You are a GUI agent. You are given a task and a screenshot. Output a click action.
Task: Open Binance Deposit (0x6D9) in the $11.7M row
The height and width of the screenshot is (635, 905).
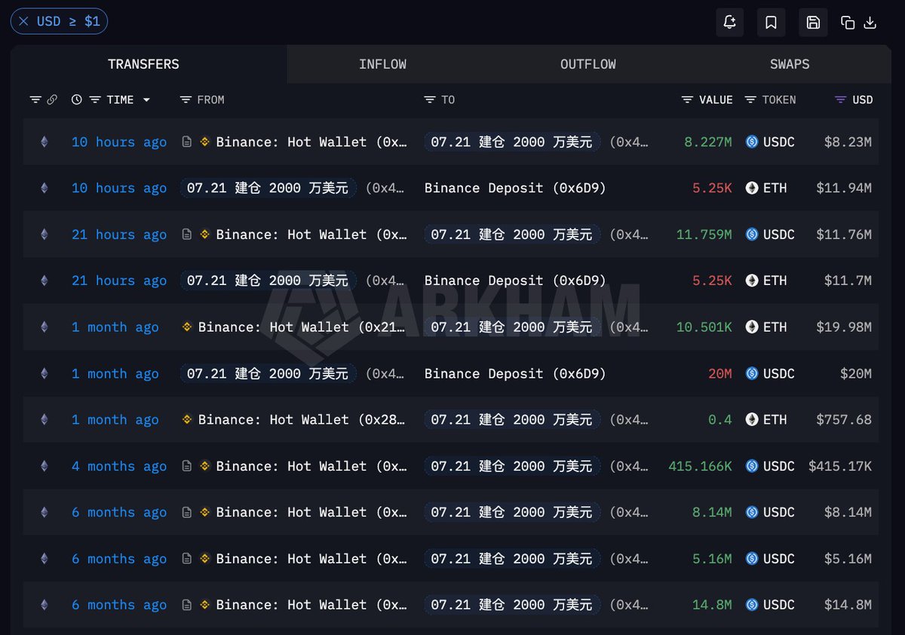(515, 281)
